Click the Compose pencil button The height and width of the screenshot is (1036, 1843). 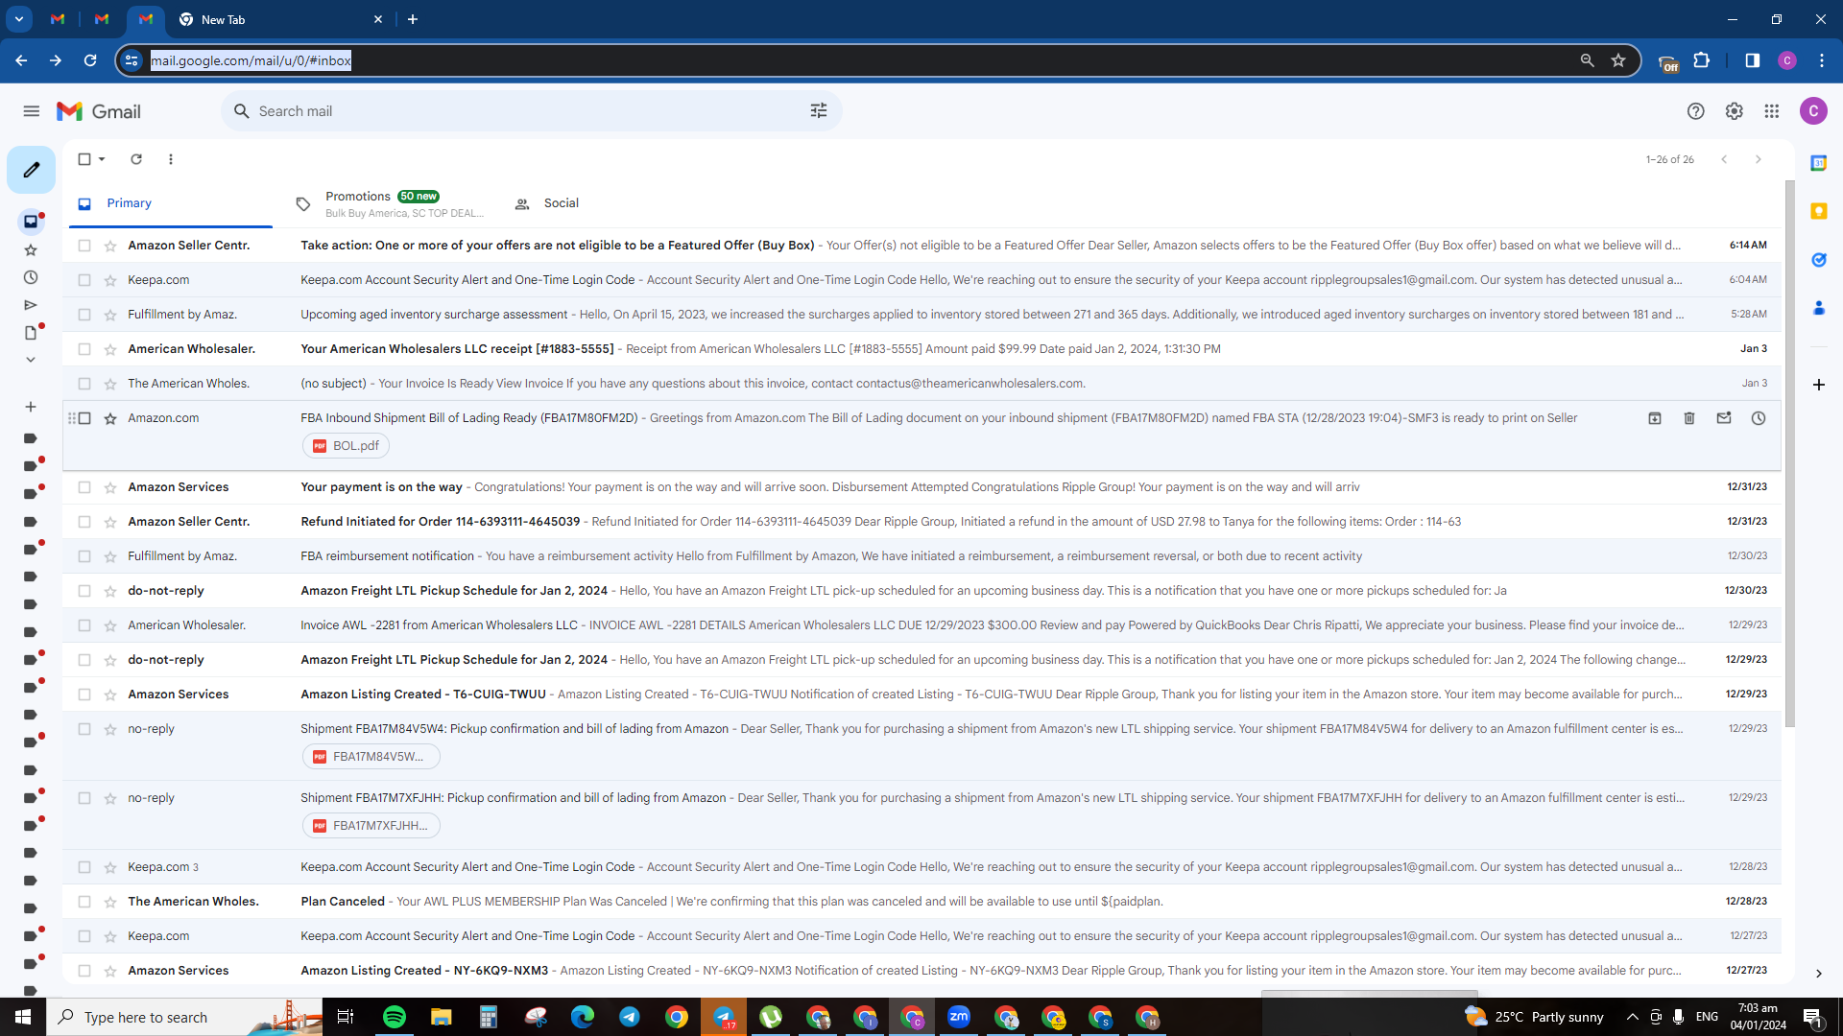click(x=31, y=170)
